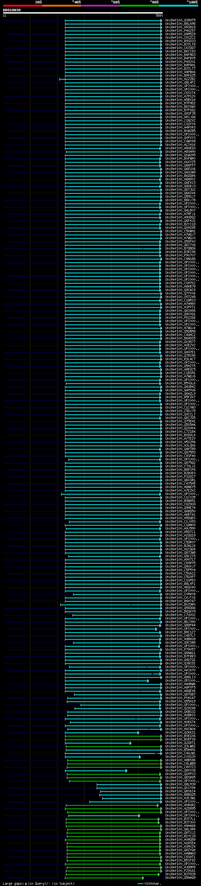
Task: Select hit label UniRef100_Q1PPX3
Action: click(x=180, y=774)
